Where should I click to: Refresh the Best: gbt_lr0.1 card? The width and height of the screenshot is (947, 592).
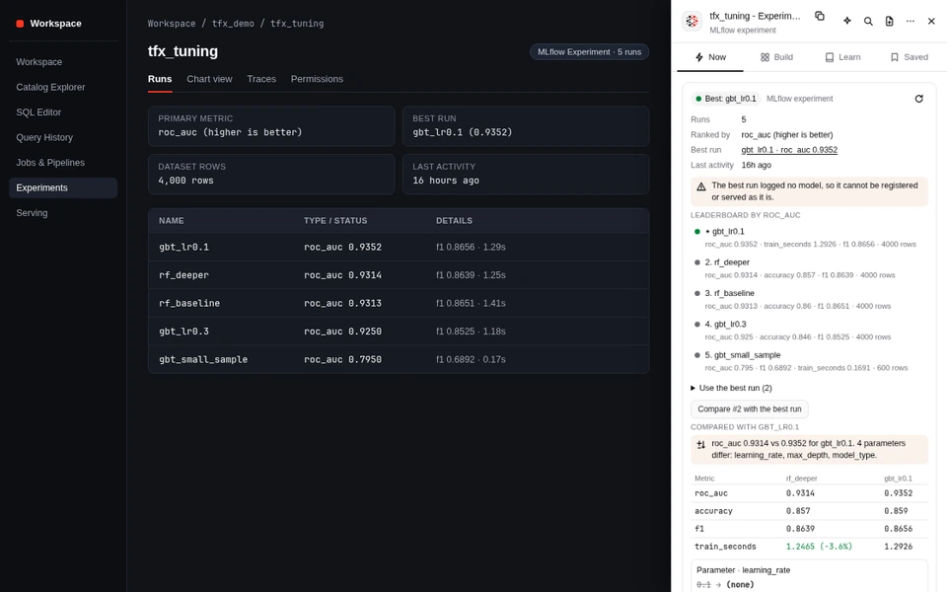pos(918,99)
